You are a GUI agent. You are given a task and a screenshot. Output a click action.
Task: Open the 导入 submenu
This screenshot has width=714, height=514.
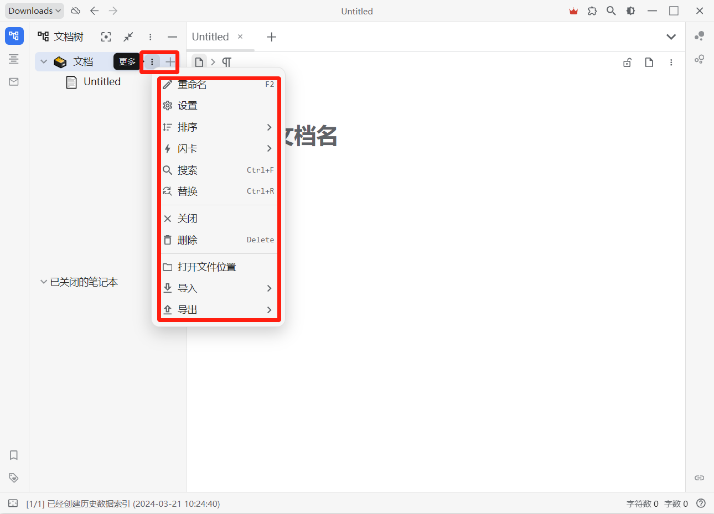pos(220,288)
